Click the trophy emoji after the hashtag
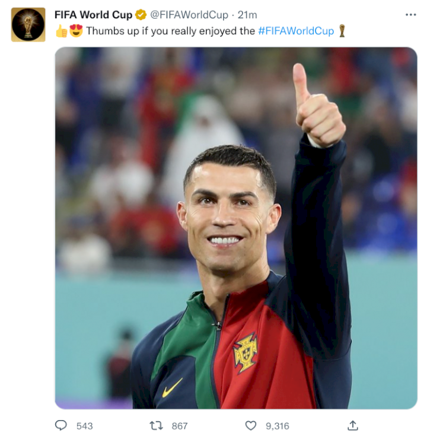Screen dimensions: 427x439 [x=342, y=30]
